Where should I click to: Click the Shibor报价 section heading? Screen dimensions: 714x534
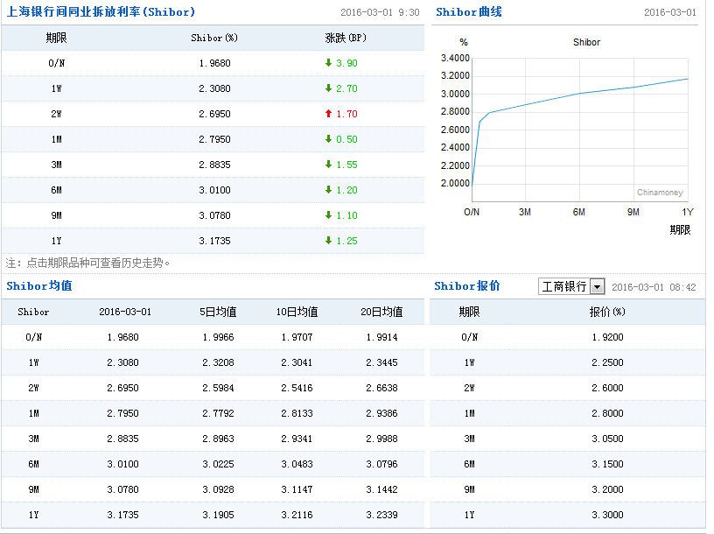(467, 286)
